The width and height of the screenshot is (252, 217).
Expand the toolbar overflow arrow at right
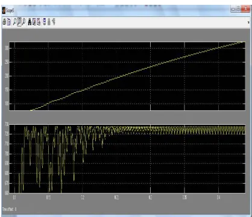pos(248,22)
